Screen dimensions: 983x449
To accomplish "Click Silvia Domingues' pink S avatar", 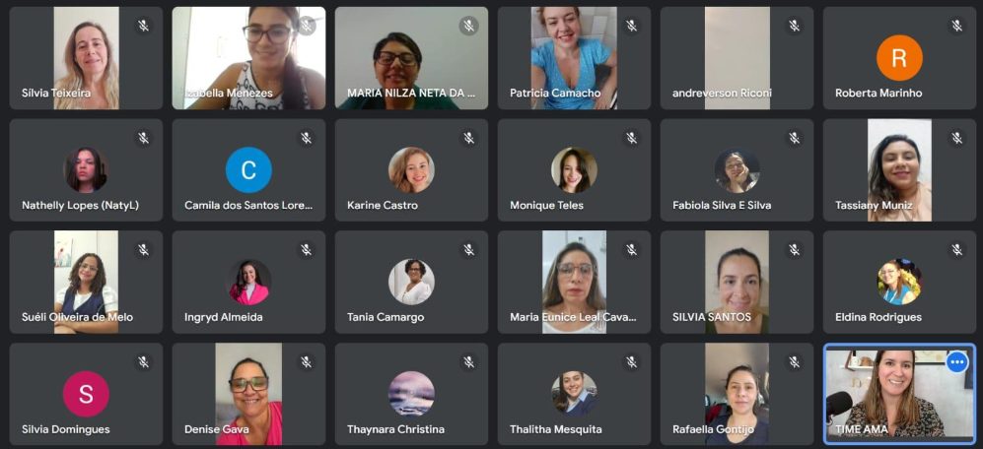I will pos(86,394).
